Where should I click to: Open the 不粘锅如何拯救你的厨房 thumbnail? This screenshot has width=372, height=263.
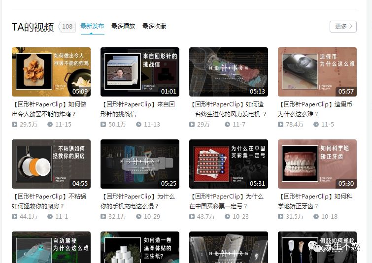(x=51, y=164)
